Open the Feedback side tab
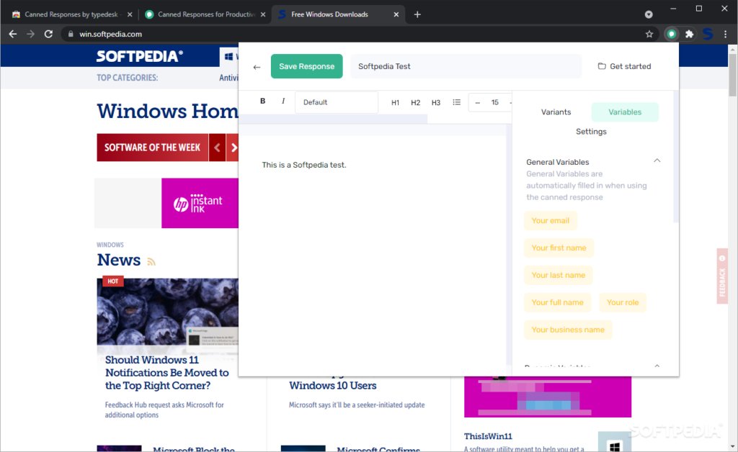738x452 pixels. [x=722, y=276]
